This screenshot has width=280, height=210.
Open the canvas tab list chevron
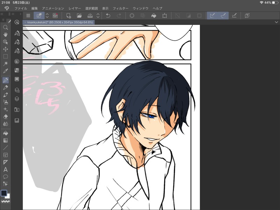[276, 22]
